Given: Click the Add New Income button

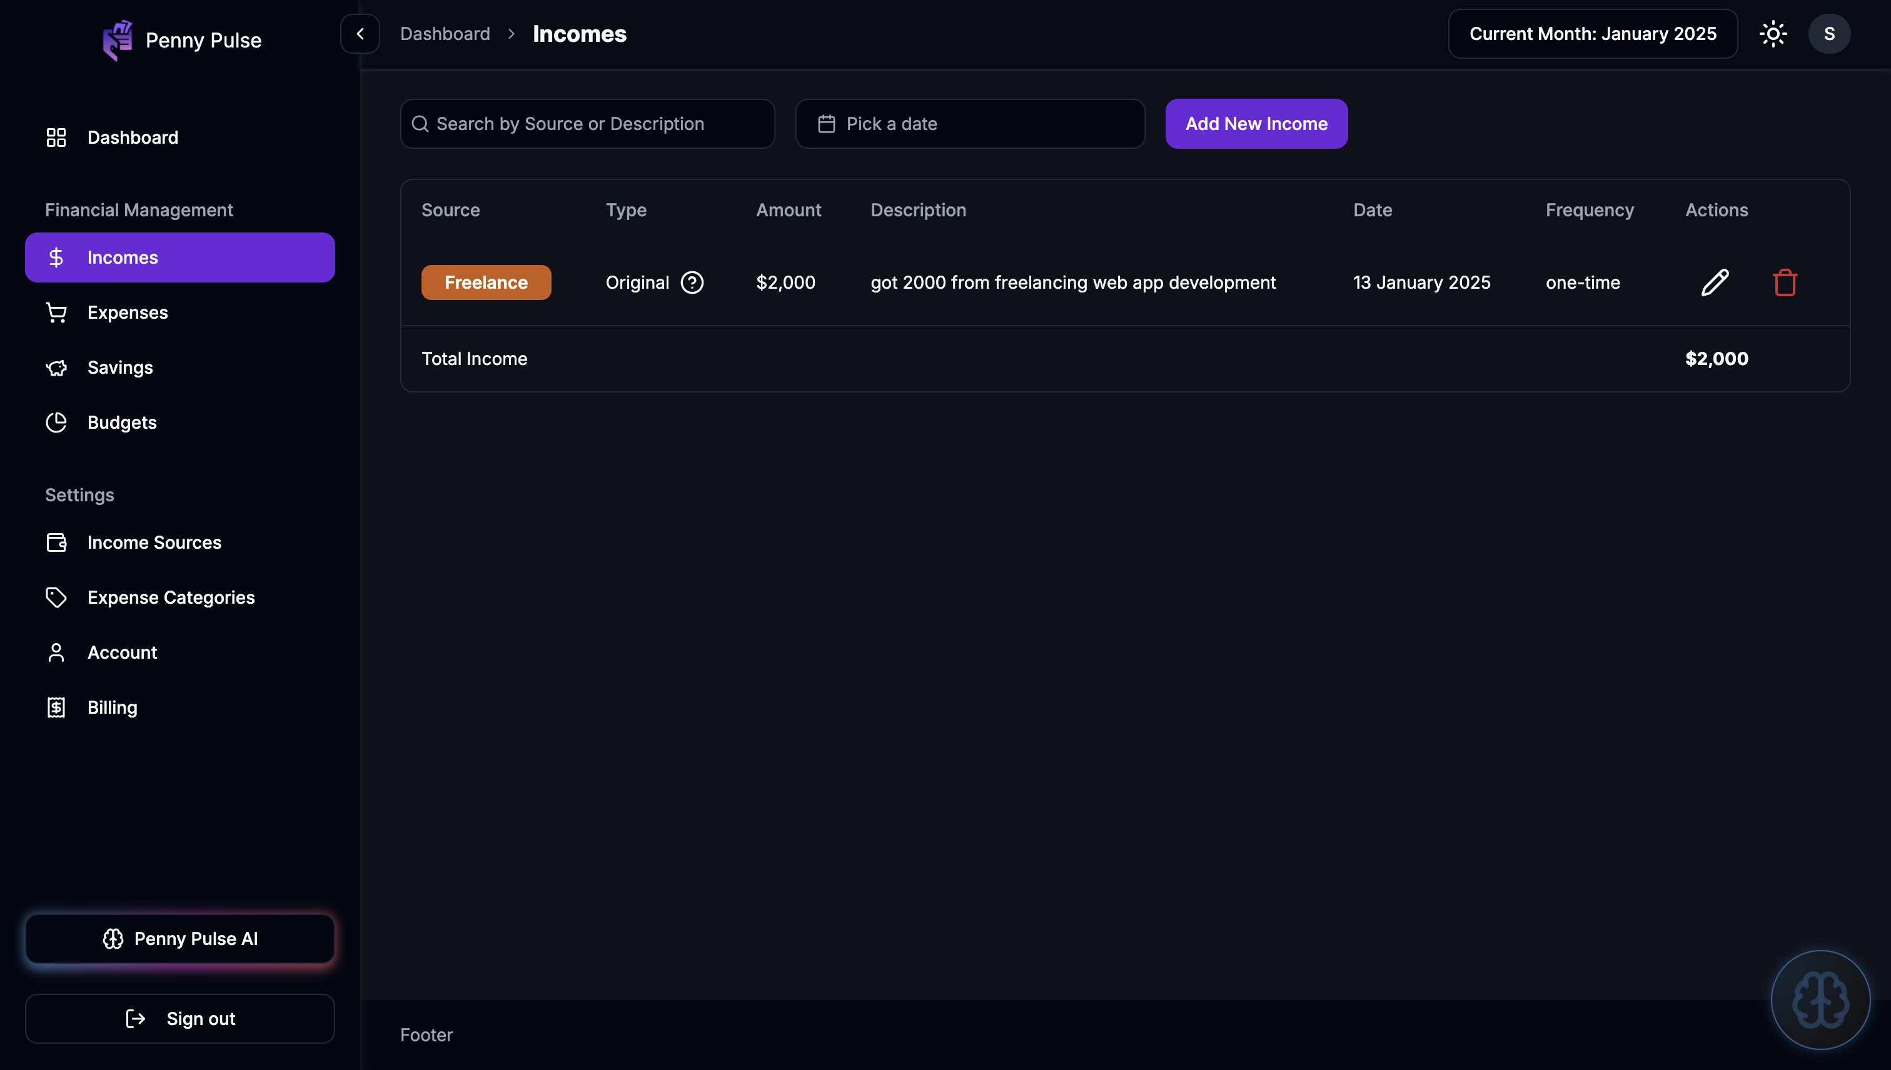Looking at the screenshot, I should pos(1256,124).
